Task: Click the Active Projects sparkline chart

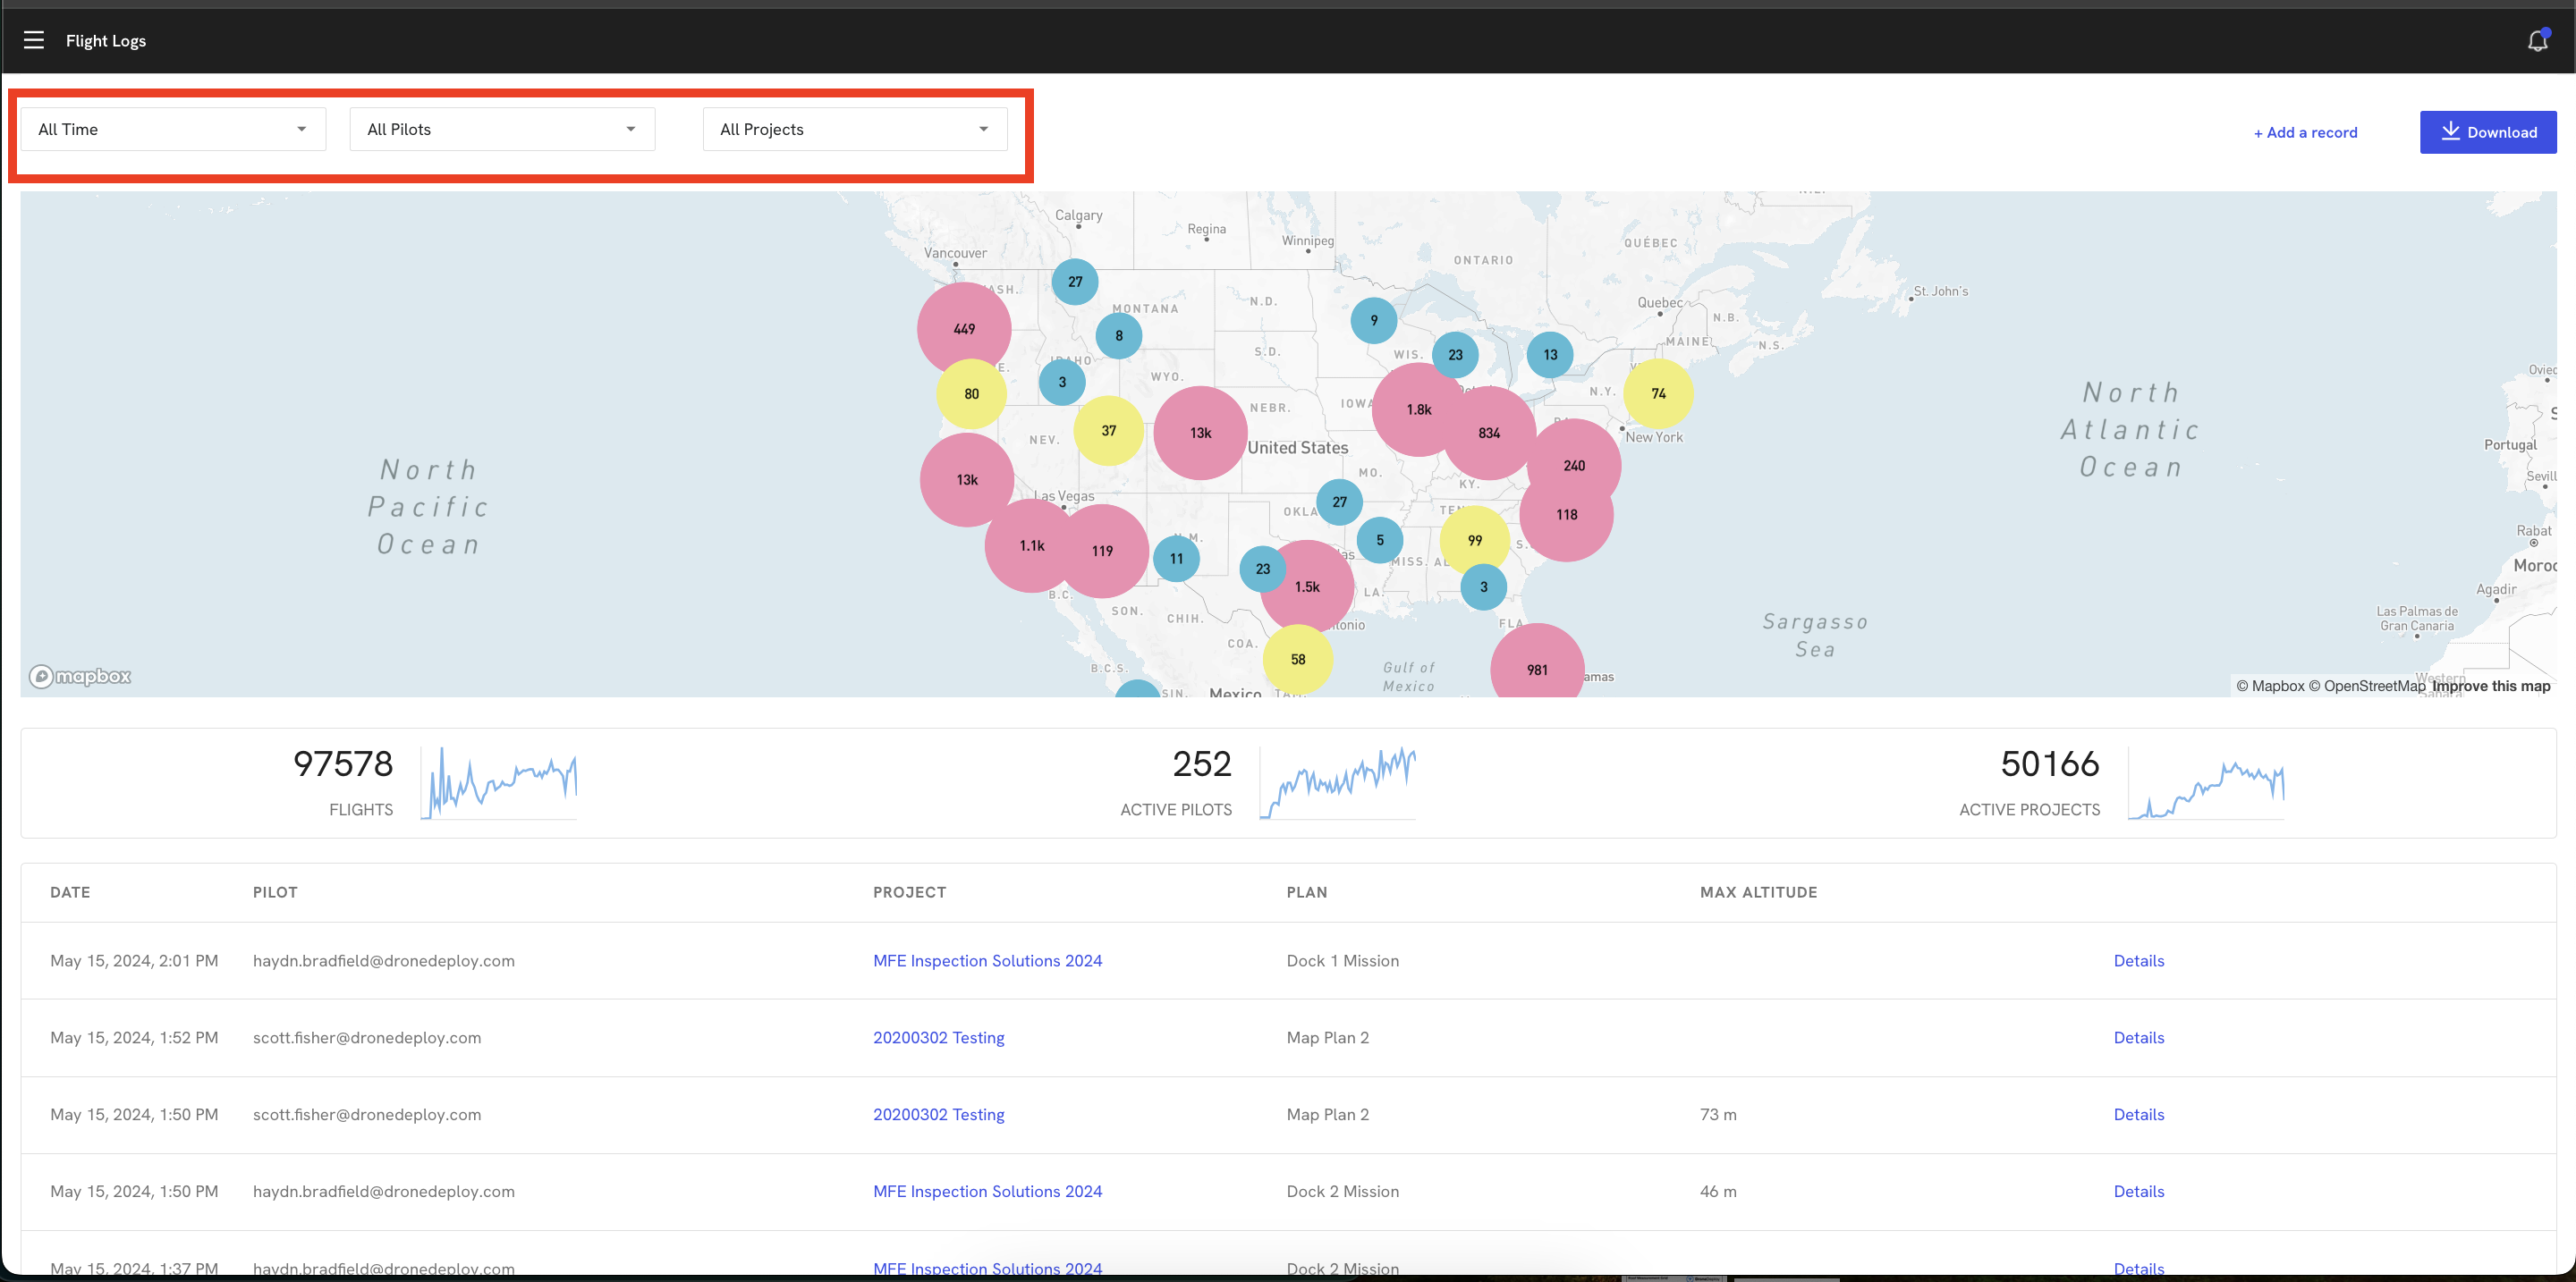Action: tap(2206, 782)
